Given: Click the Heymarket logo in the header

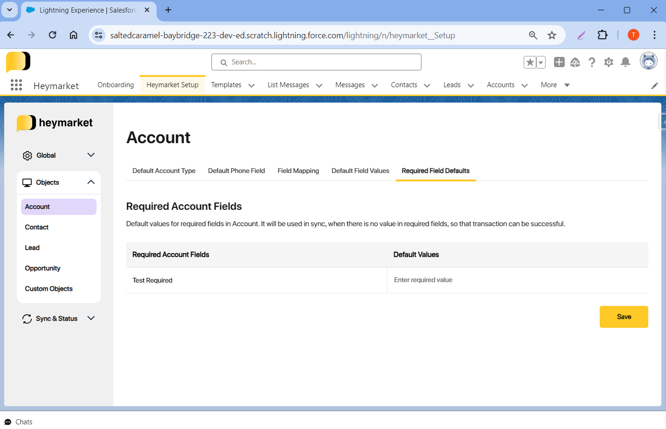Looking at the screenshot, I should pos(18,62).
